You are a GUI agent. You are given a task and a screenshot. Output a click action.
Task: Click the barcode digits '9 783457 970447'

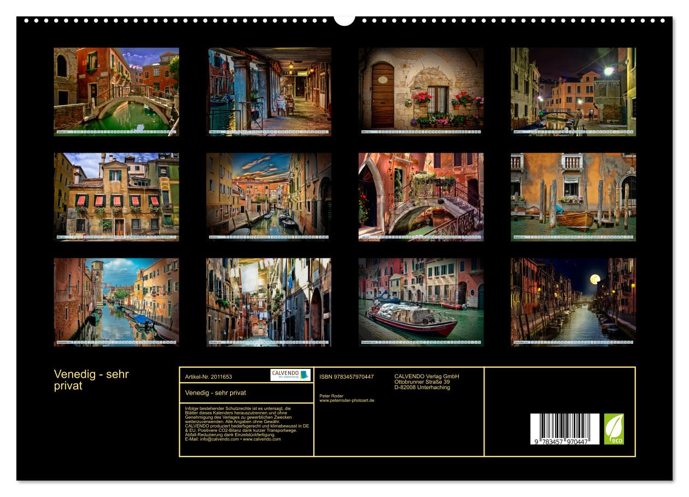click(x=560, y=442)
